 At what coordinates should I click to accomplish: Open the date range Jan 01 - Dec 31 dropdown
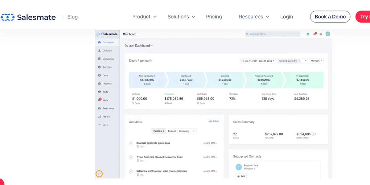257,61
